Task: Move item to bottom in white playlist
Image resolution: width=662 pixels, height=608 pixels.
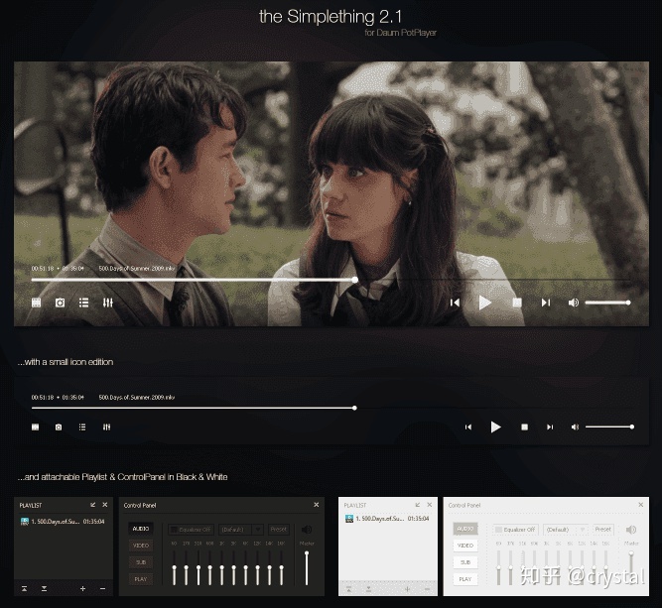Action: tap(368, 588)
